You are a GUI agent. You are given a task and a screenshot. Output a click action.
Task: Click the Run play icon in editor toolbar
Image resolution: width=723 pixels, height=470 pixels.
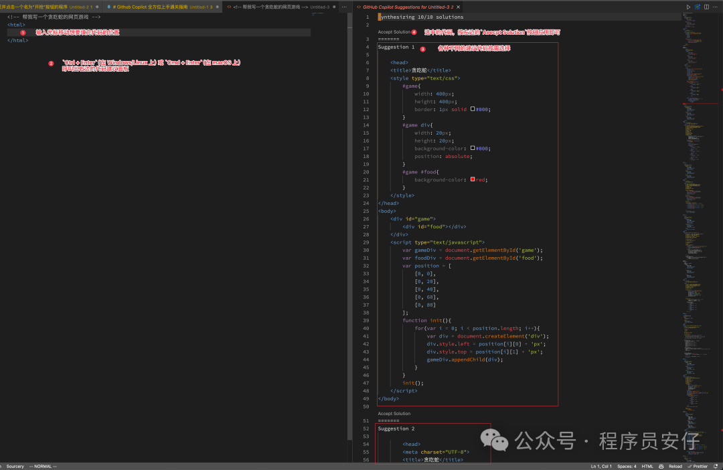pyautogui.click(x=688, y=7)
